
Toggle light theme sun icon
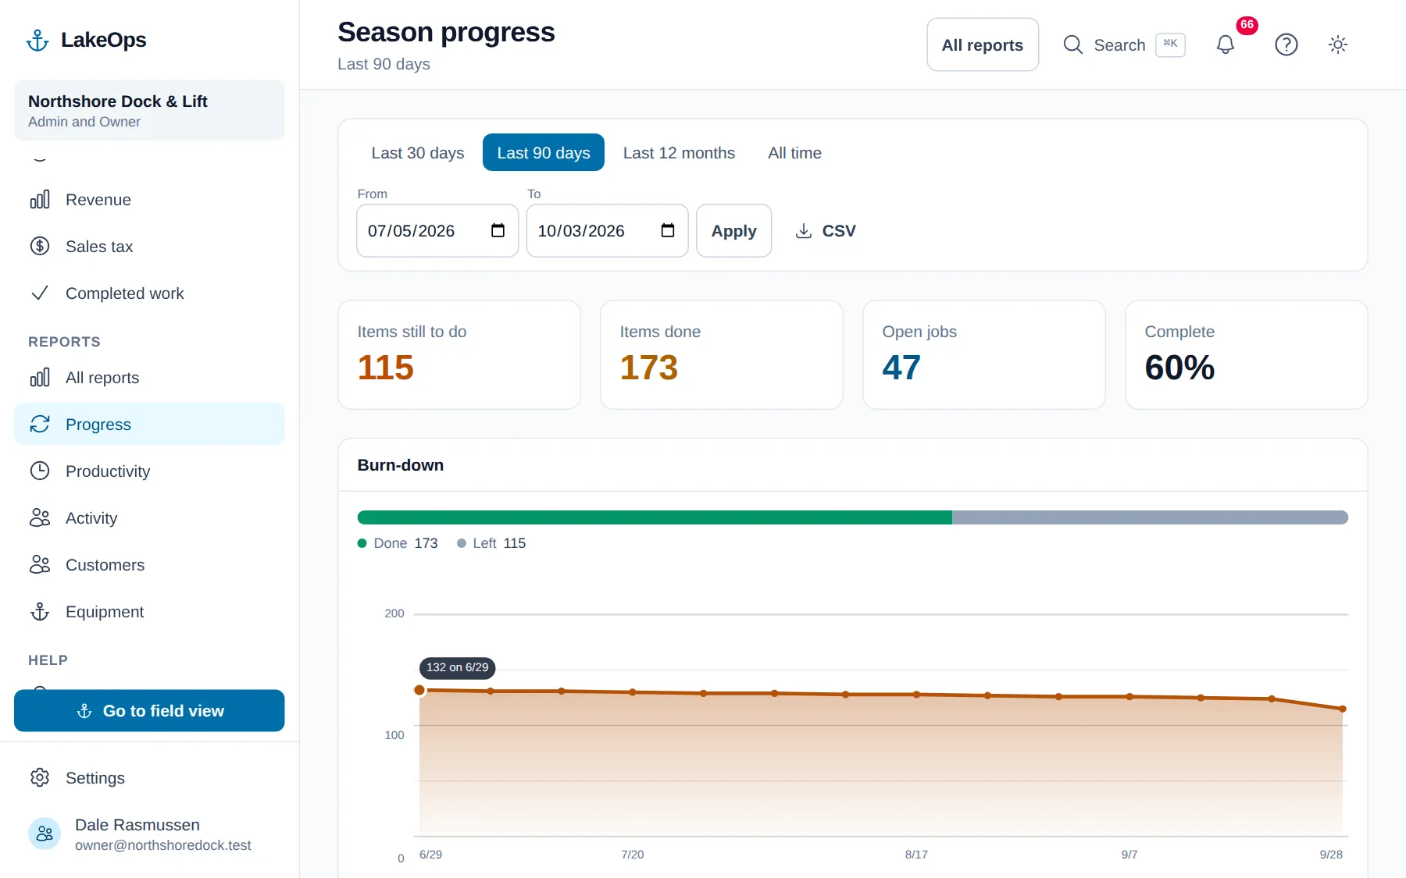point(1338,44)
